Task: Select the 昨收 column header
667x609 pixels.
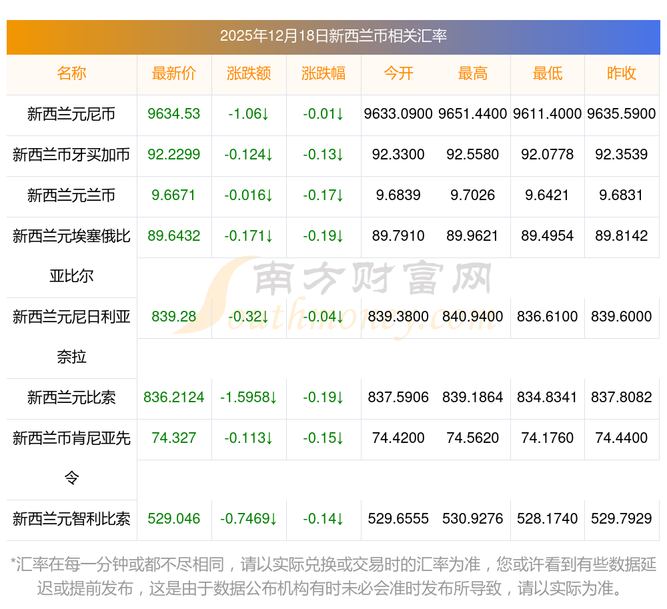Action: [622, 73]
